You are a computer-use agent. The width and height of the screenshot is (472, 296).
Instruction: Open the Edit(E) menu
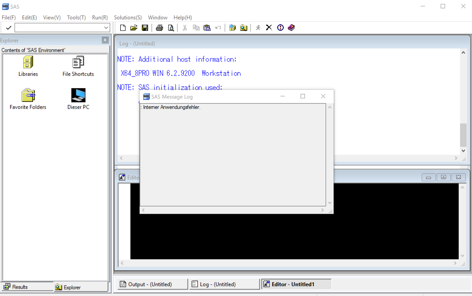pos(29,18)
